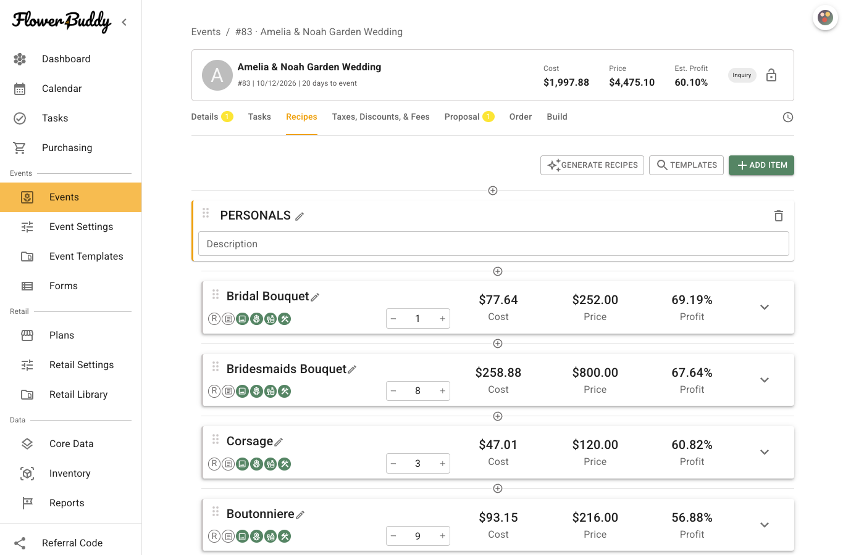Open the event lock icon
The image size is (843, 555).
click(771, 75)
